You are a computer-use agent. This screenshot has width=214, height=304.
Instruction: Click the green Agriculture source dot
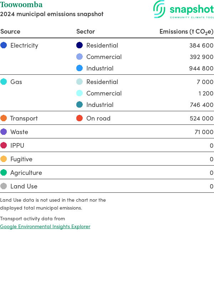[4, 173]
